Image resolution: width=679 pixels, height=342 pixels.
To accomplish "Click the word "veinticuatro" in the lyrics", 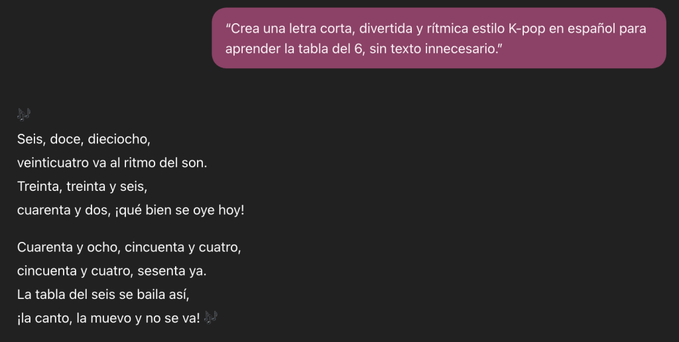I will pyautogui.click(x=52, y=162).
